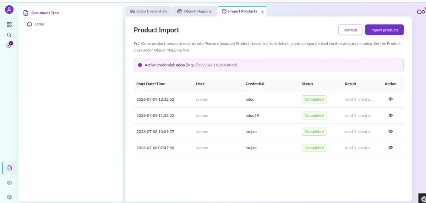
Task: Switch to the Odoo Credentials tab
Action: coord(149,11)
